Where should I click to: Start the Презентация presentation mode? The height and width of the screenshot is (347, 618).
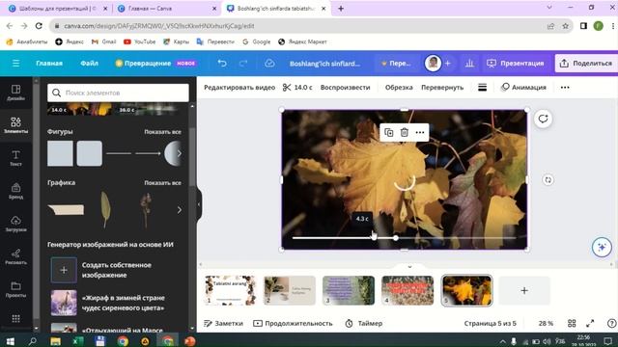click(x=515, y=64)
